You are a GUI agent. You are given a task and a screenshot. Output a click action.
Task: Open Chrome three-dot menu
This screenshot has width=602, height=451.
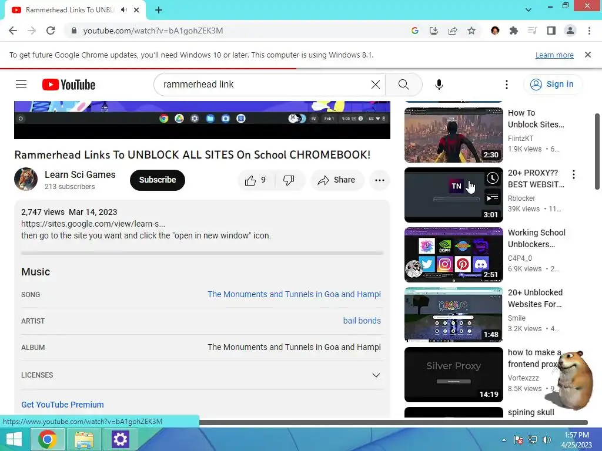589,31
